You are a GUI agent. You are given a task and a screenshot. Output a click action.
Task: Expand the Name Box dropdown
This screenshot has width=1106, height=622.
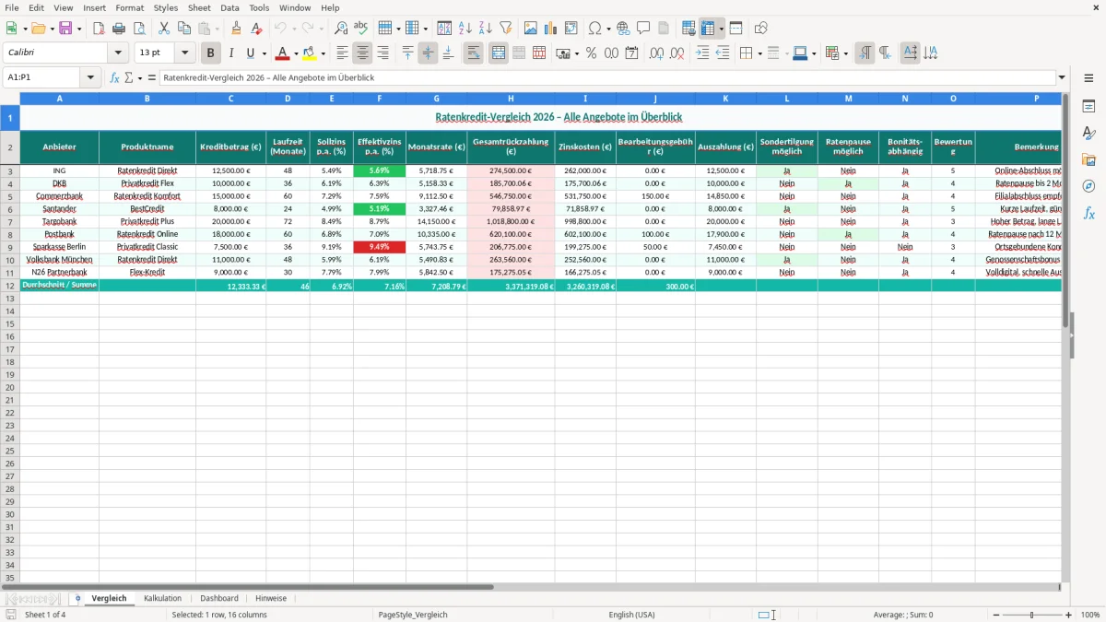pyautogui.click(x=91, y=77)
